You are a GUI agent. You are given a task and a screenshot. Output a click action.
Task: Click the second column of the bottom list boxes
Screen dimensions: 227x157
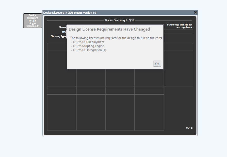(91, 112)
